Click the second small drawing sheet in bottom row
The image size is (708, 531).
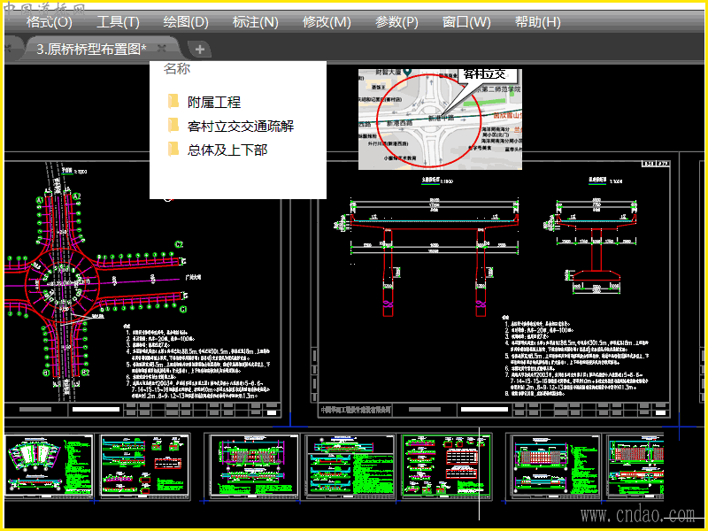[144, 466]
